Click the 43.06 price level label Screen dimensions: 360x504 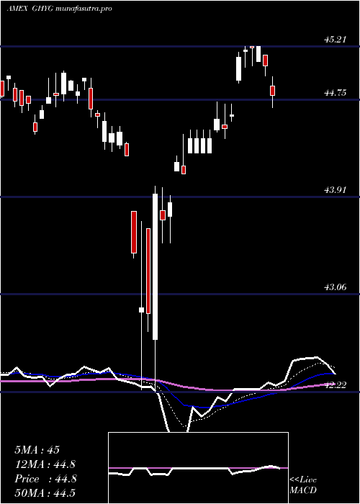(x=335, y=287)
